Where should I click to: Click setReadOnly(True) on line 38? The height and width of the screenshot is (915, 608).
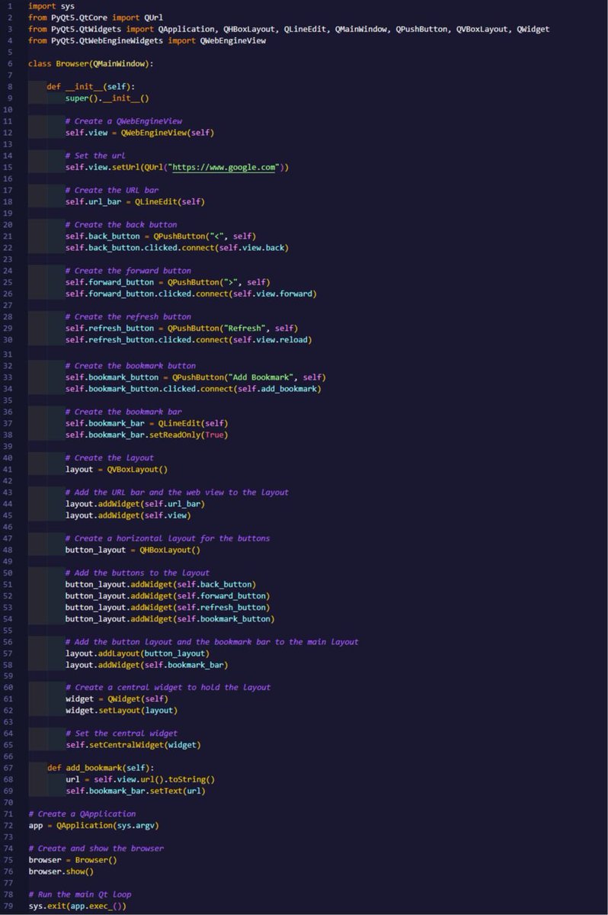pyautogui.click(x=187, y=435)
